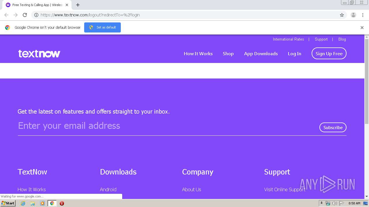
Task: Show hidden system tray icons
Action: [x=321, y=203]
